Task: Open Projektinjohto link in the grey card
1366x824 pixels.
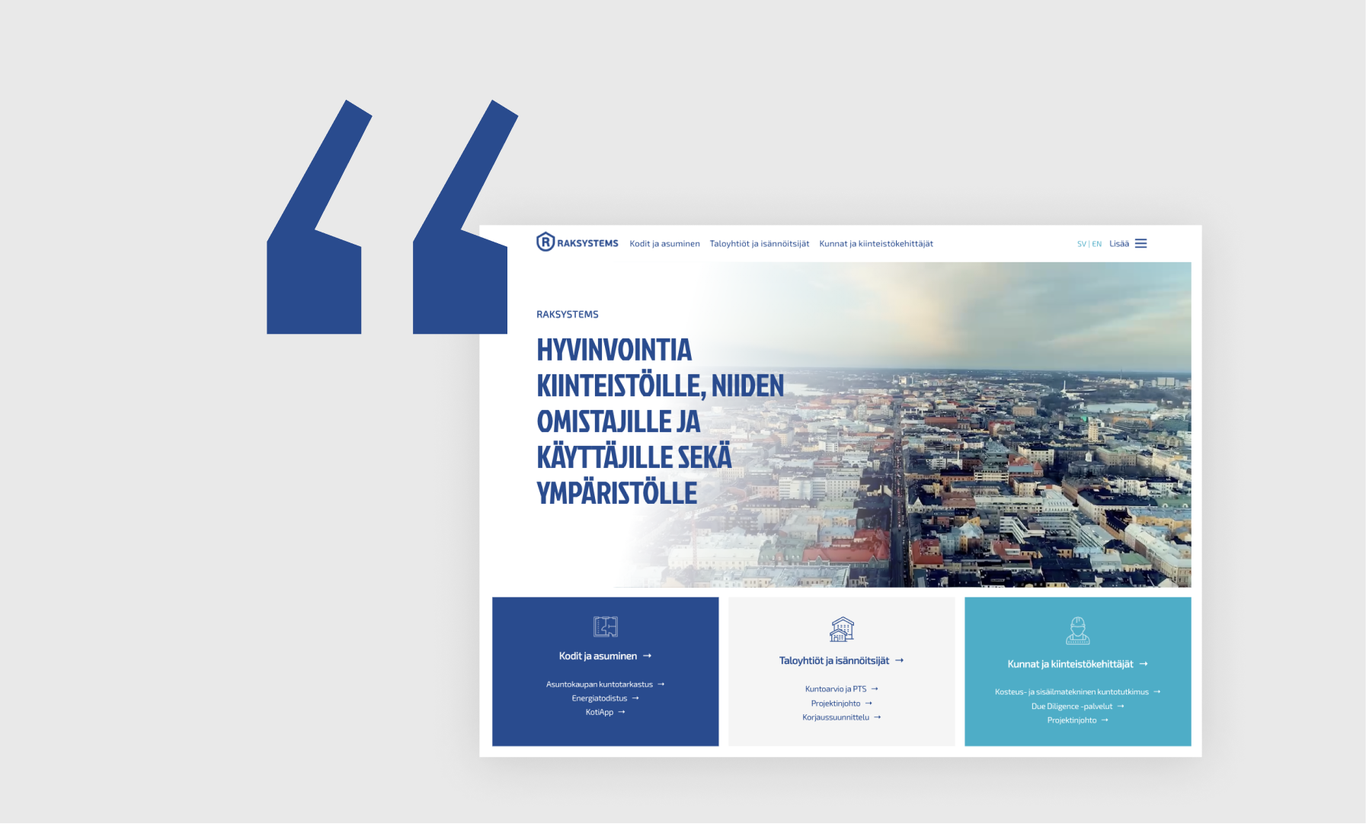Action: click(x=841, y=704)
